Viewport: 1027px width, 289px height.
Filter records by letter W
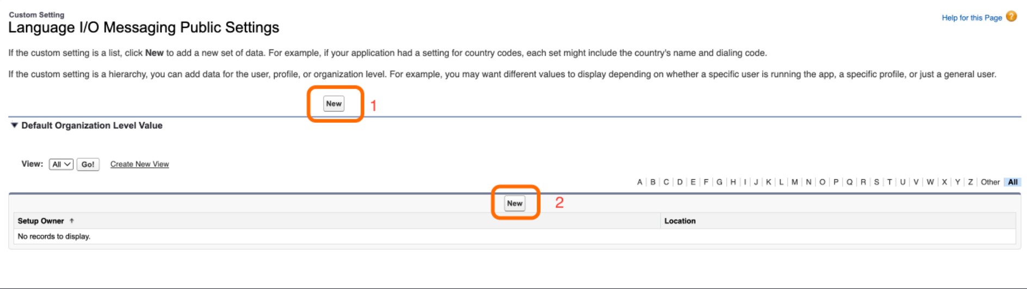tap(930, 182)
